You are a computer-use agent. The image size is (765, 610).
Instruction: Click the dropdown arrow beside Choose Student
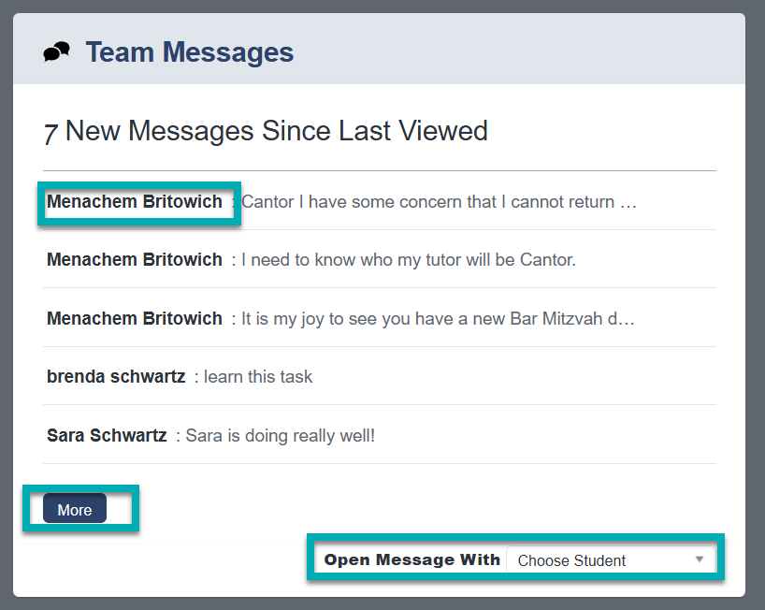tap(699, 559)
